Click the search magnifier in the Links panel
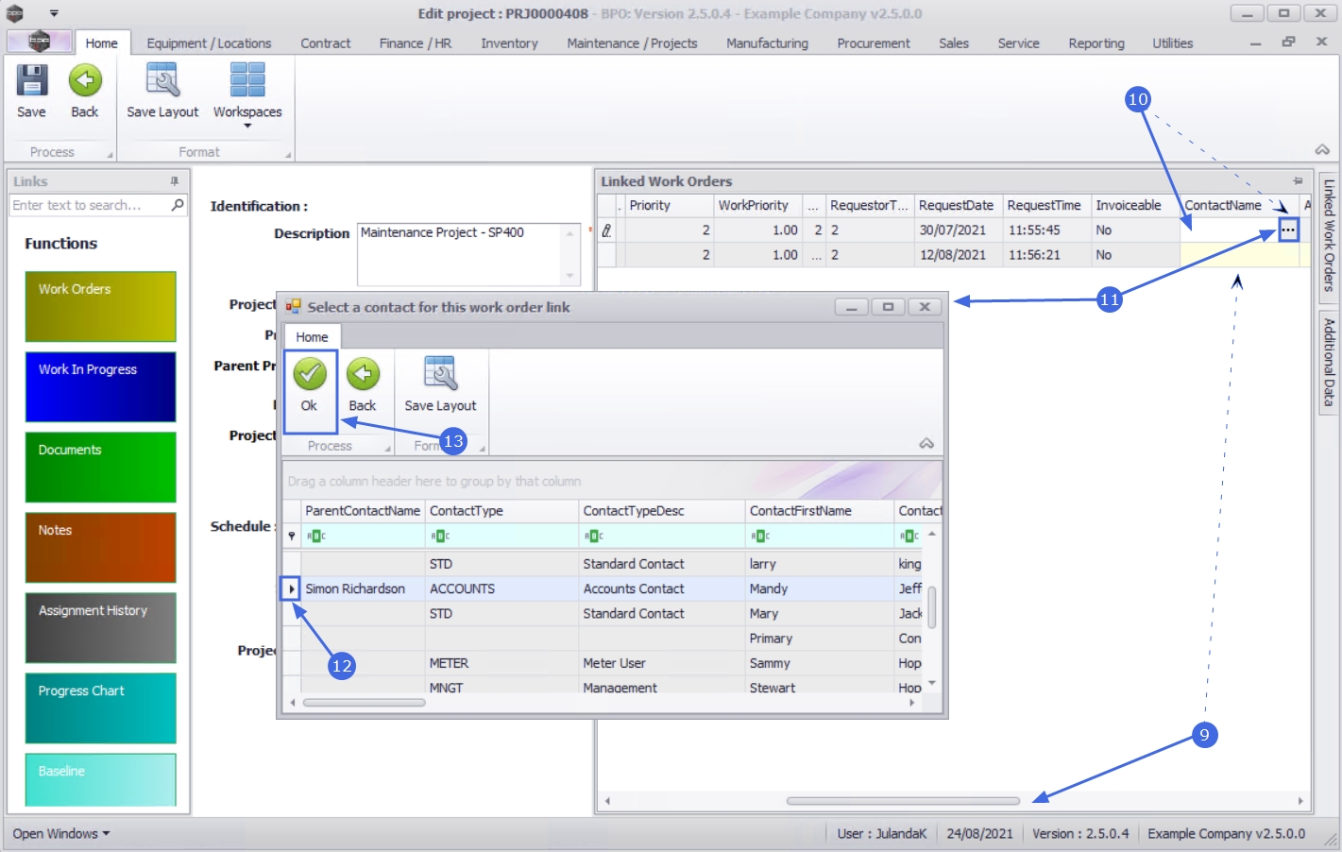Screen dimensions: 1342x852 pyautogui.click(x=178, y=205)
